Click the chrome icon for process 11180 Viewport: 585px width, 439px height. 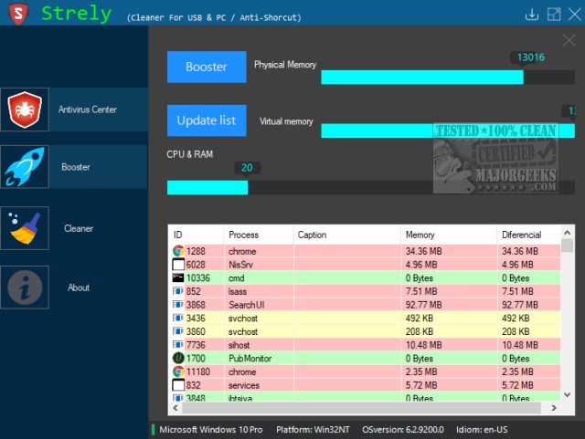[178, 371]
